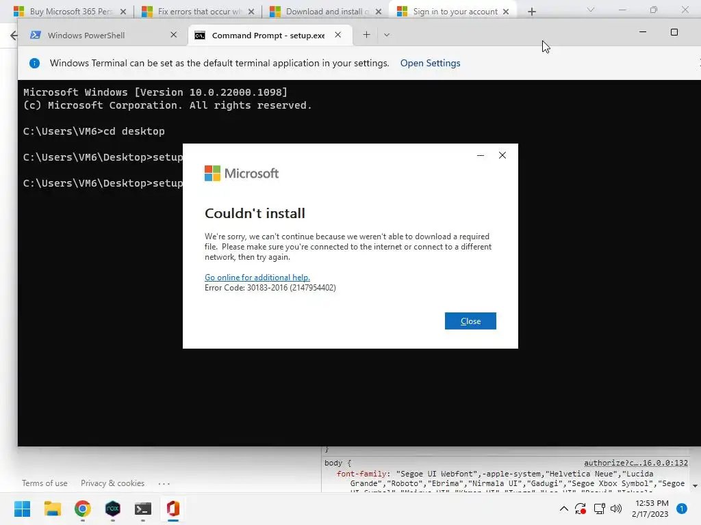The image size is (701, 525).
Task: Click the sync status tray icon
Action: pos(581,509)
